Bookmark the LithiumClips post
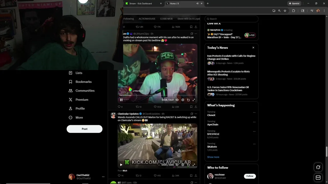Image resolution: width=328 pixels, height=184 pixels. (191, 107)
